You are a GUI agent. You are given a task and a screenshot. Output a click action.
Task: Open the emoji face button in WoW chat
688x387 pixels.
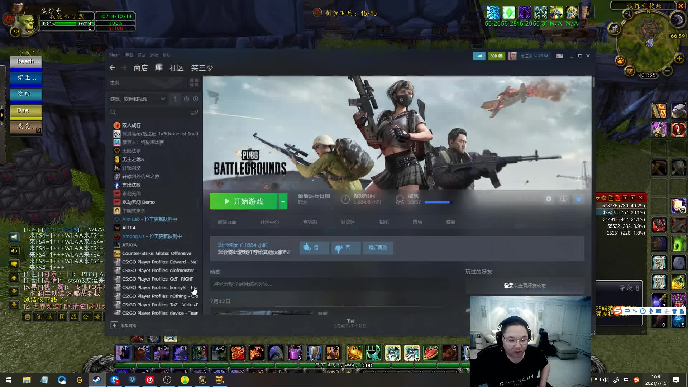tap(27, 317)
